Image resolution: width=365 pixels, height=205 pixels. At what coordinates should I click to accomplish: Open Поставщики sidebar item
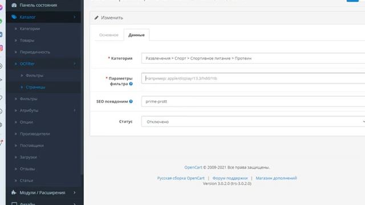pos(32,146)
